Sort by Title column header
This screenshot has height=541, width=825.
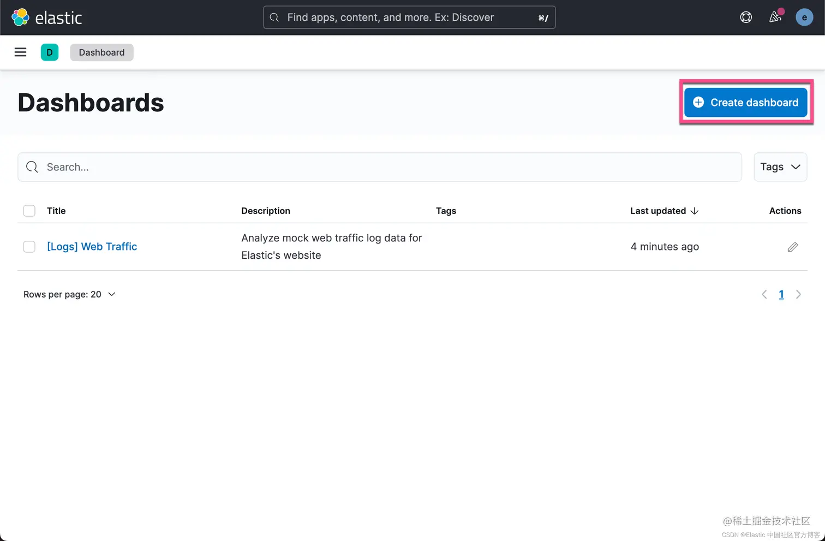(56, 211)
